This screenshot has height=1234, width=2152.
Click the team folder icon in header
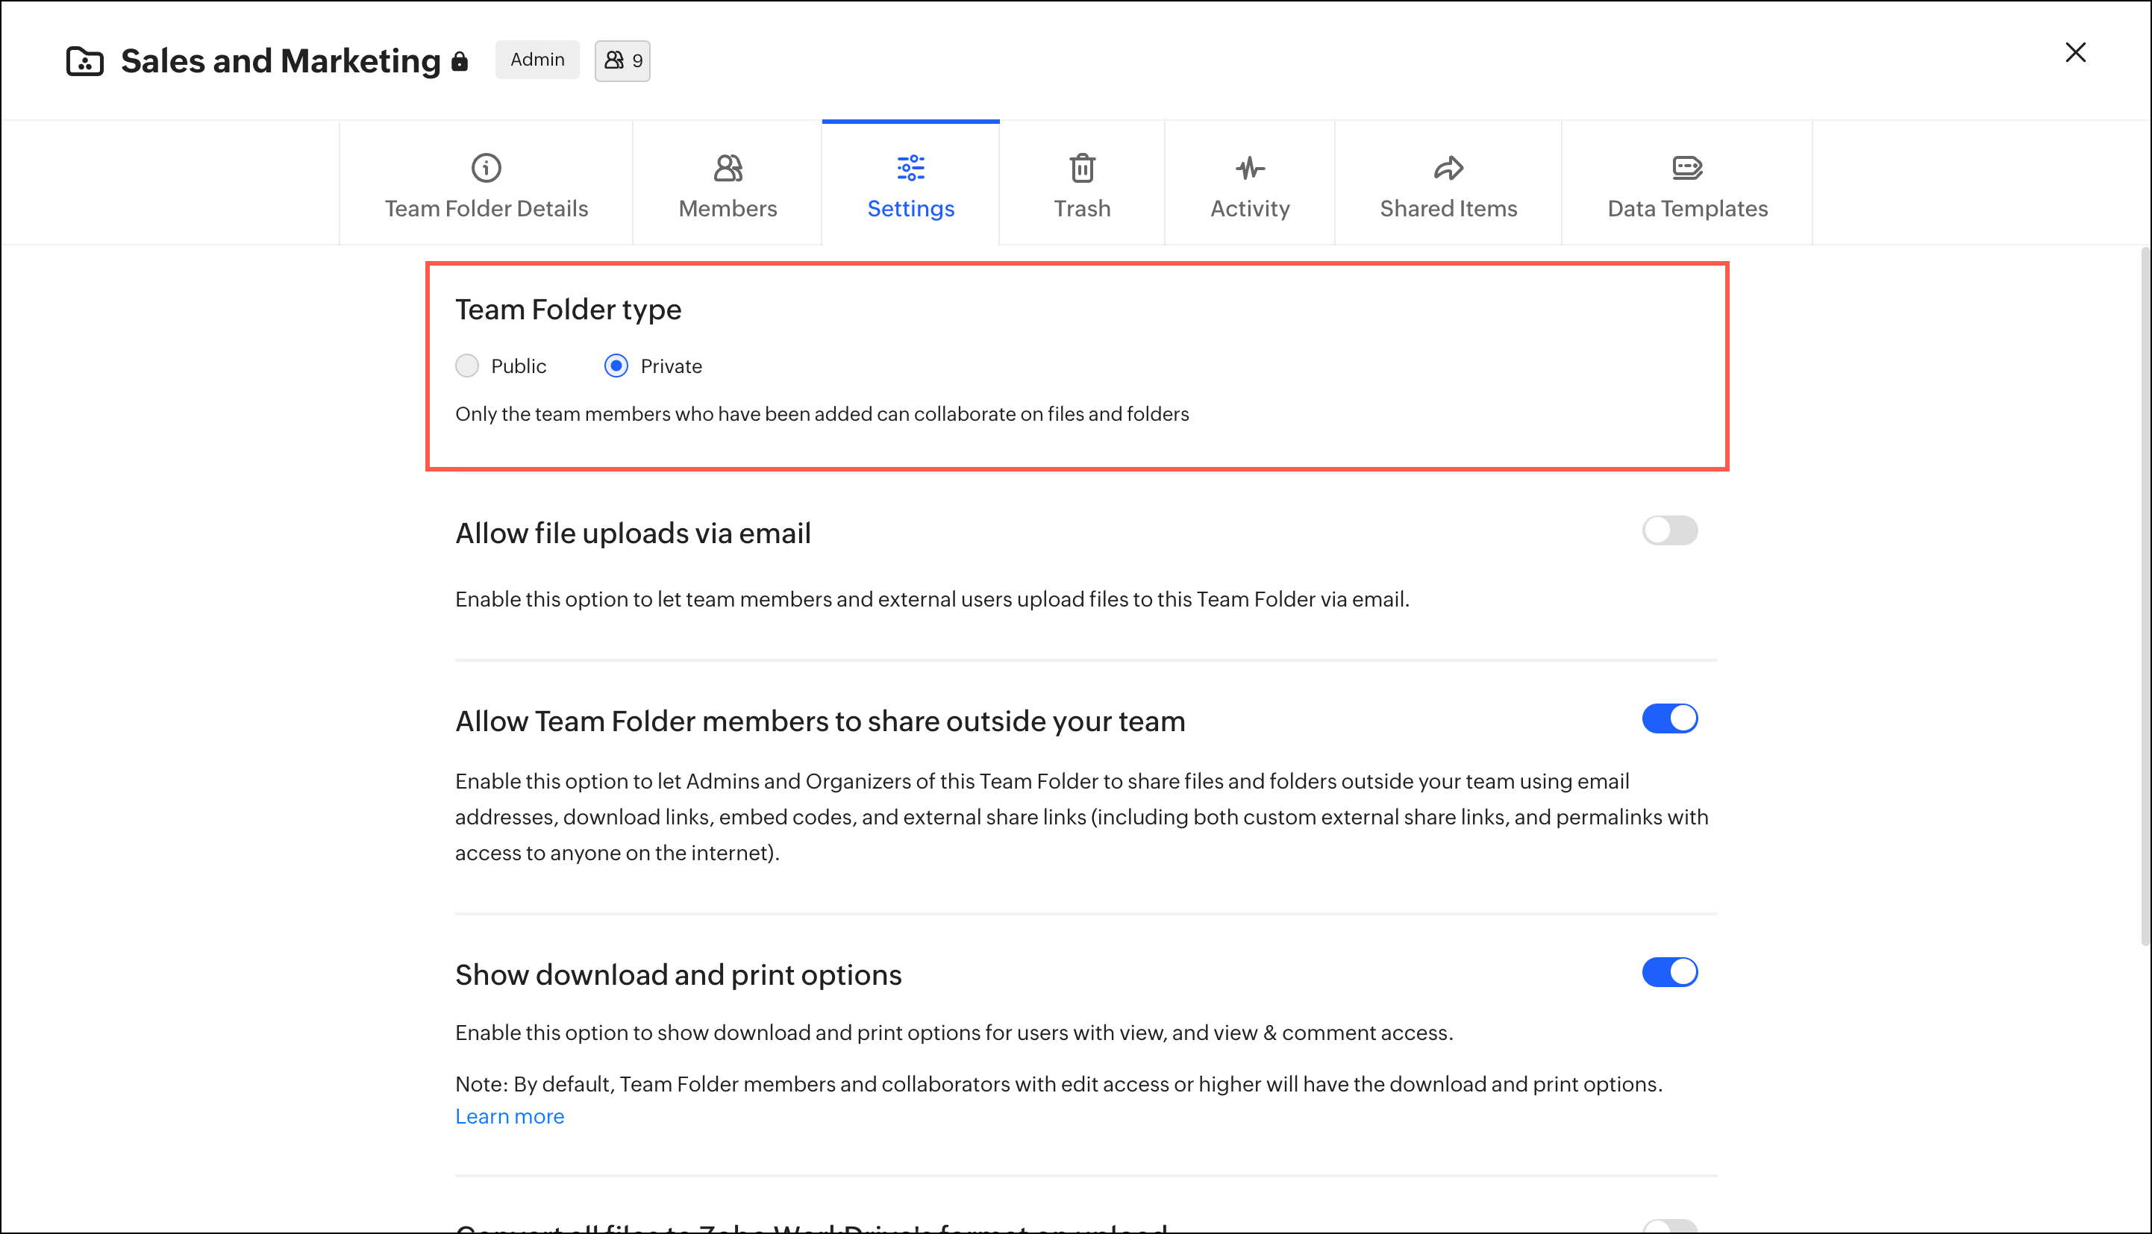pos(85,61)
